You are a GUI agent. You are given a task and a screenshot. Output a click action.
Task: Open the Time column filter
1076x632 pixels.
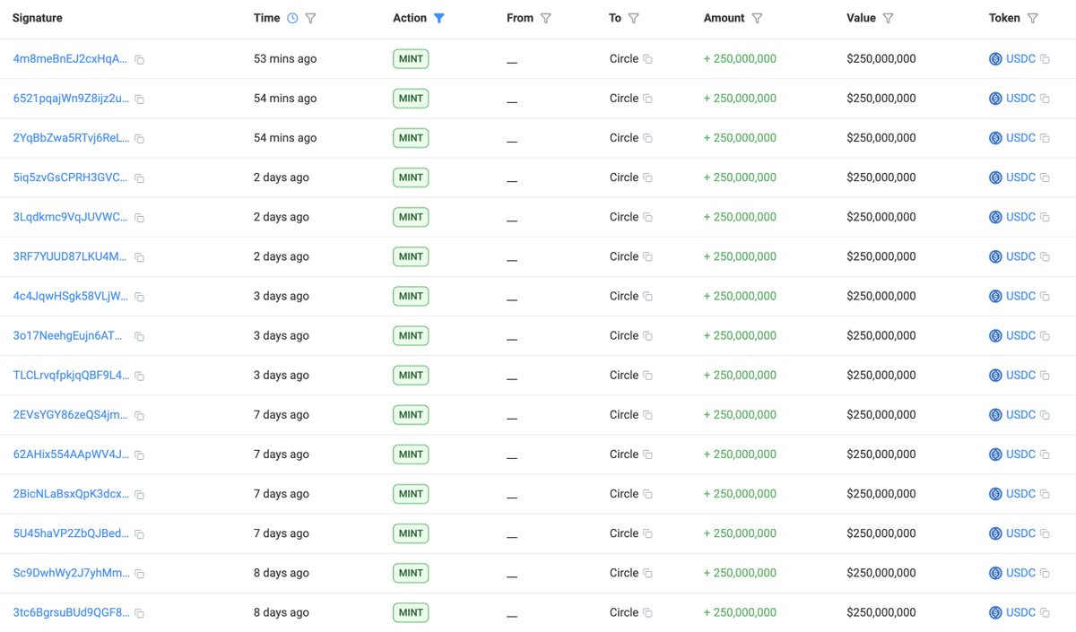point(310,18)
